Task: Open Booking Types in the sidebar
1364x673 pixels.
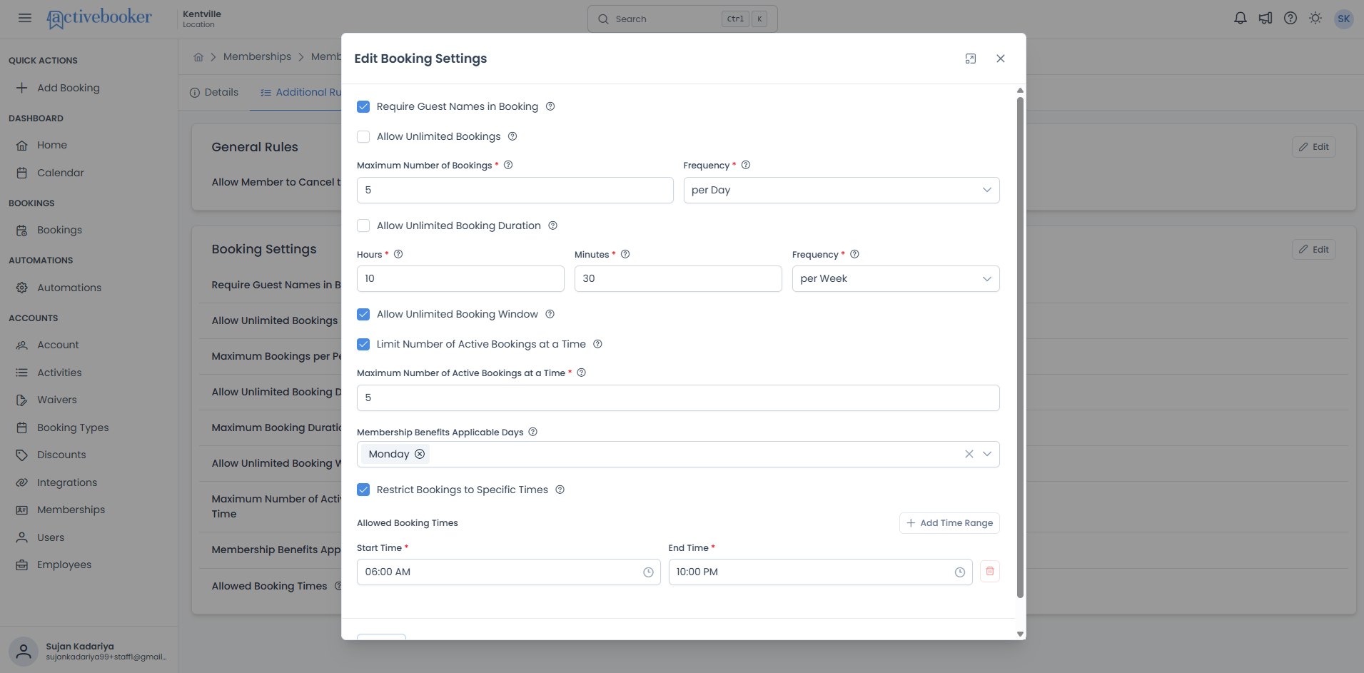Action: point(73,427)
